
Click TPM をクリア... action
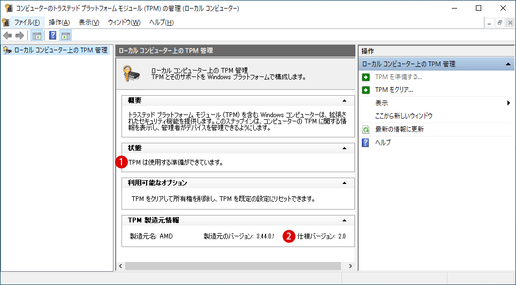[394, 90]
